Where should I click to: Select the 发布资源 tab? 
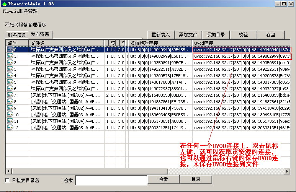(x=40, y=34)
